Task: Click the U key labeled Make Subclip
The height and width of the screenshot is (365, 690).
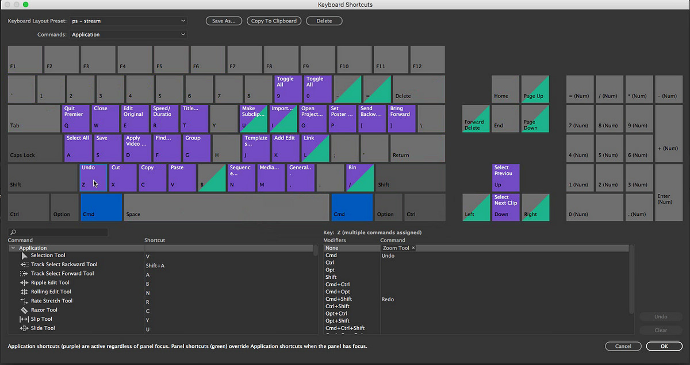Action: pyautogui.click(x=254, y=118)
